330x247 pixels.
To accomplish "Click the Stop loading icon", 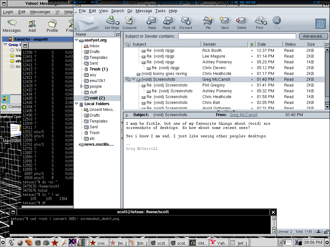I will pos(277,20).
